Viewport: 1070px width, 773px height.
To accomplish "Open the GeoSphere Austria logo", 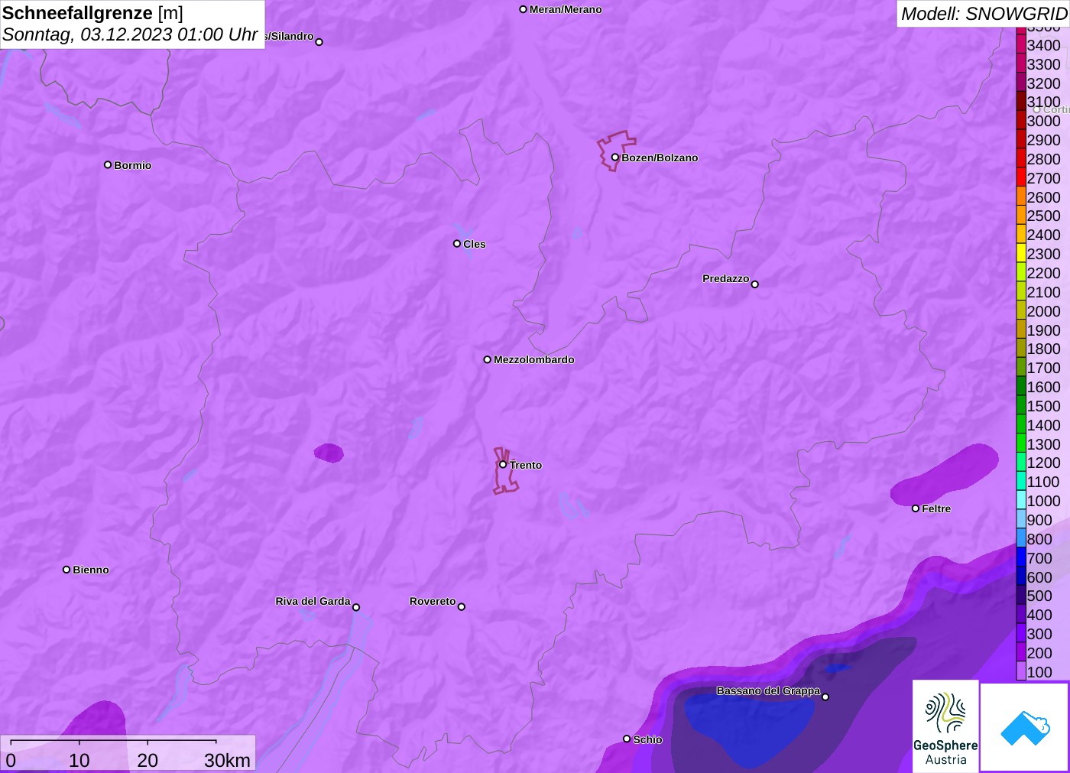I will point(945,726).
